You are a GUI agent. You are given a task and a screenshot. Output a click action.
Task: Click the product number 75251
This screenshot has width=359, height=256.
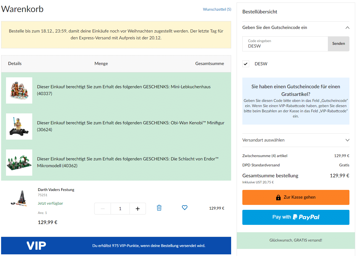tap(43, 195)
